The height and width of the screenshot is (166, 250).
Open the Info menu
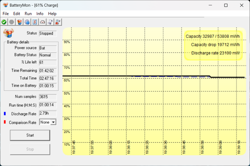(40, 14)
